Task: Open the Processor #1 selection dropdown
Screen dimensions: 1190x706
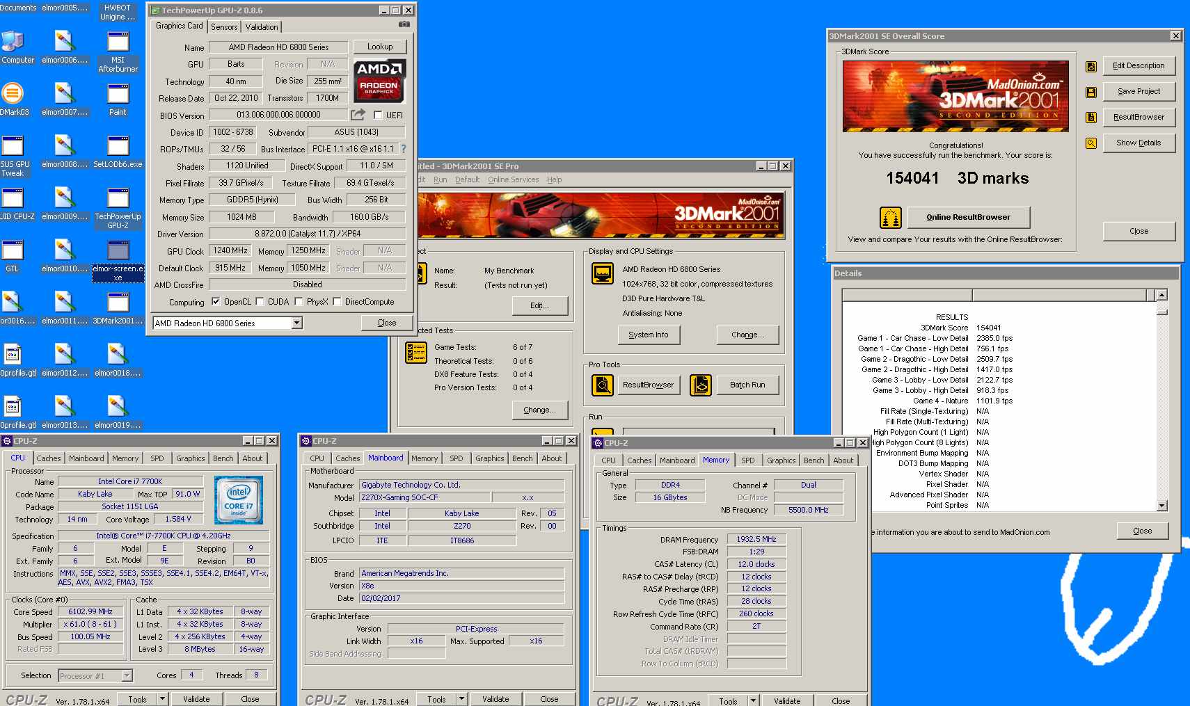Action: tap(127, 675)
